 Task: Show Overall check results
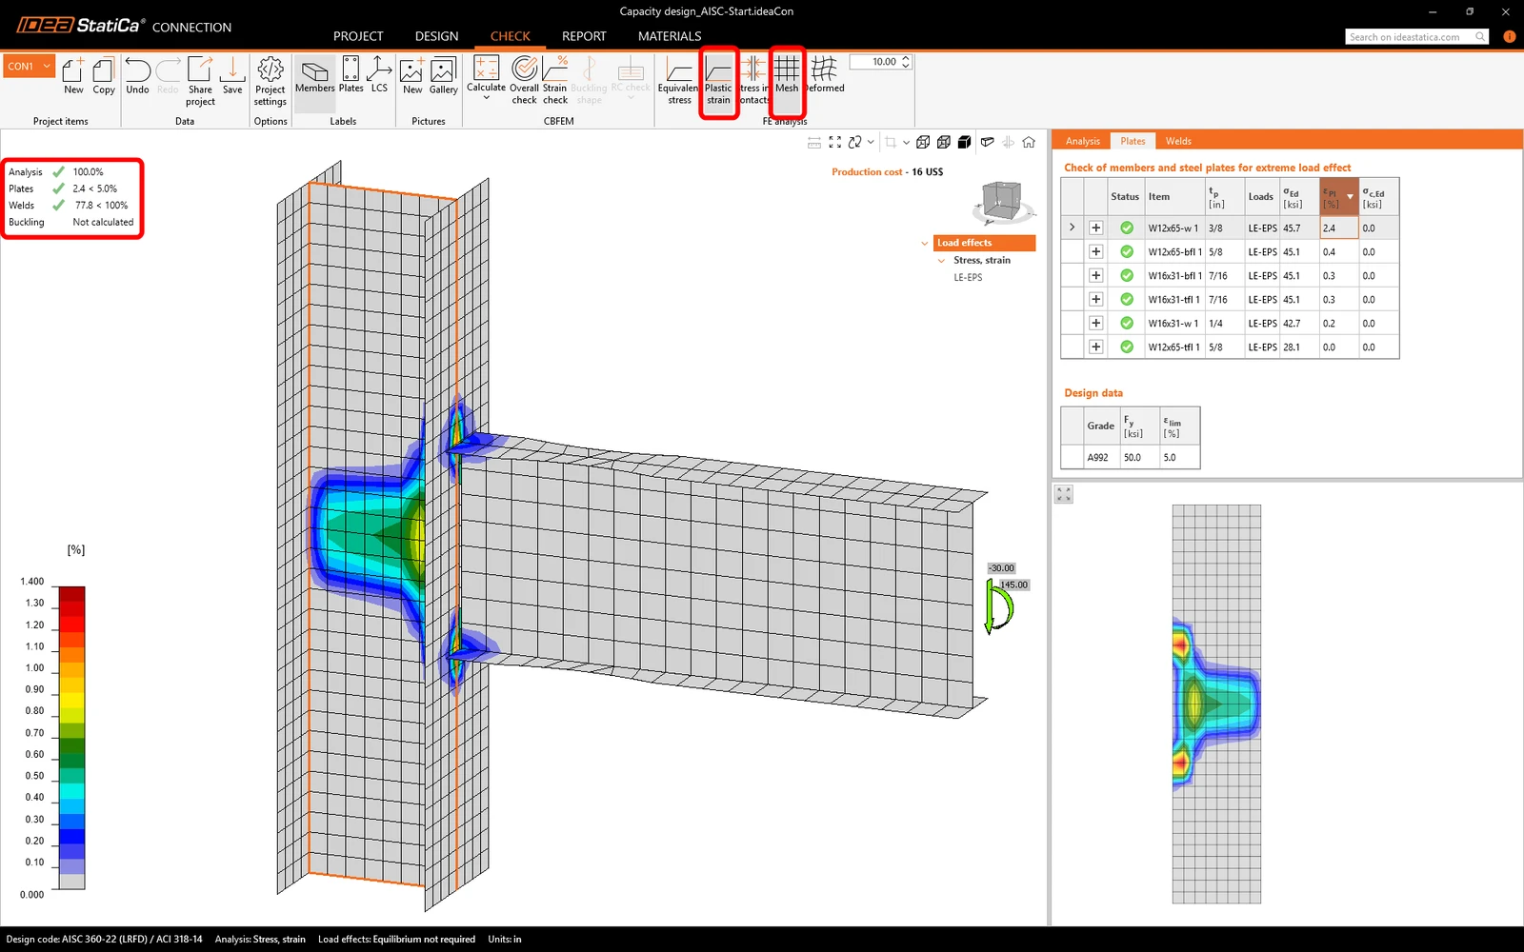[524, 80]
